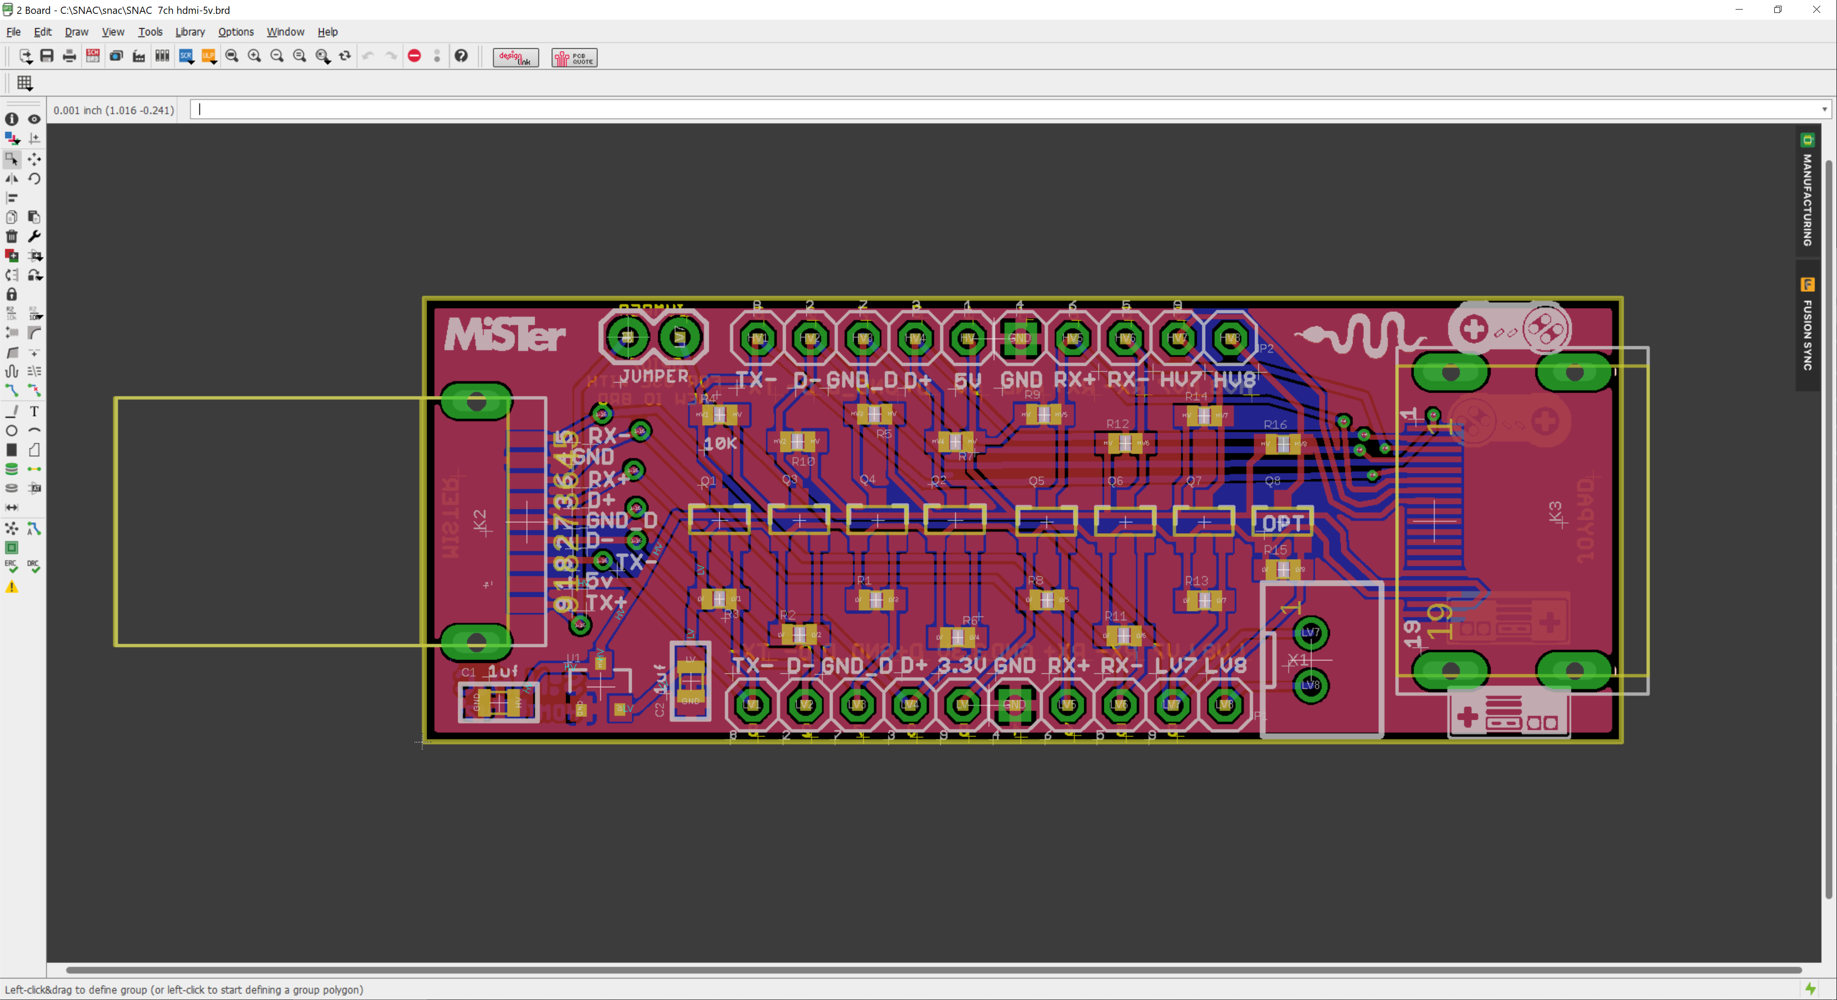Print the board

[x=69, y=55]
